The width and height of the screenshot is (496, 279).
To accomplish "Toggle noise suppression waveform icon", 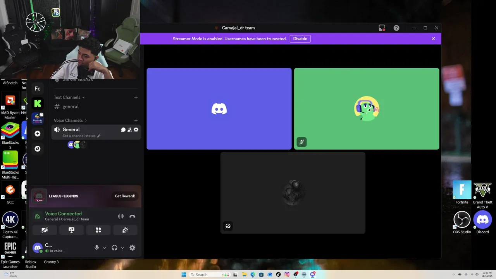I will point(121,216).
